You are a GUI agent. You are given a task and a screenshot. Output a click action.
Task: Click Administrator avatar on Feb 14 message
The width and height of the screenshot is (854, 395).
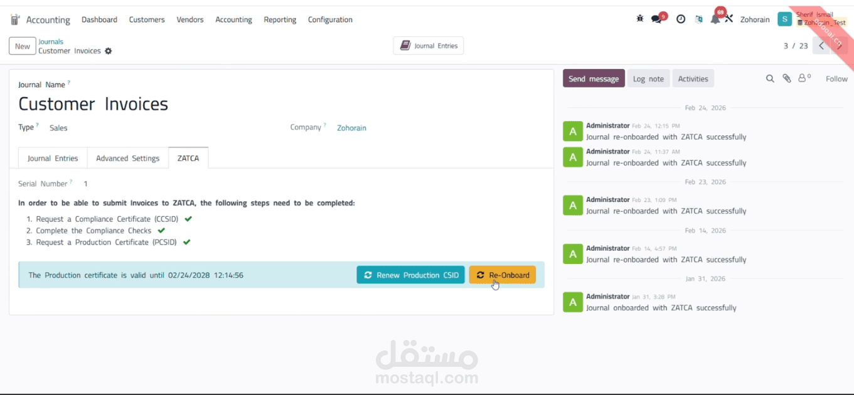(573, 254)
